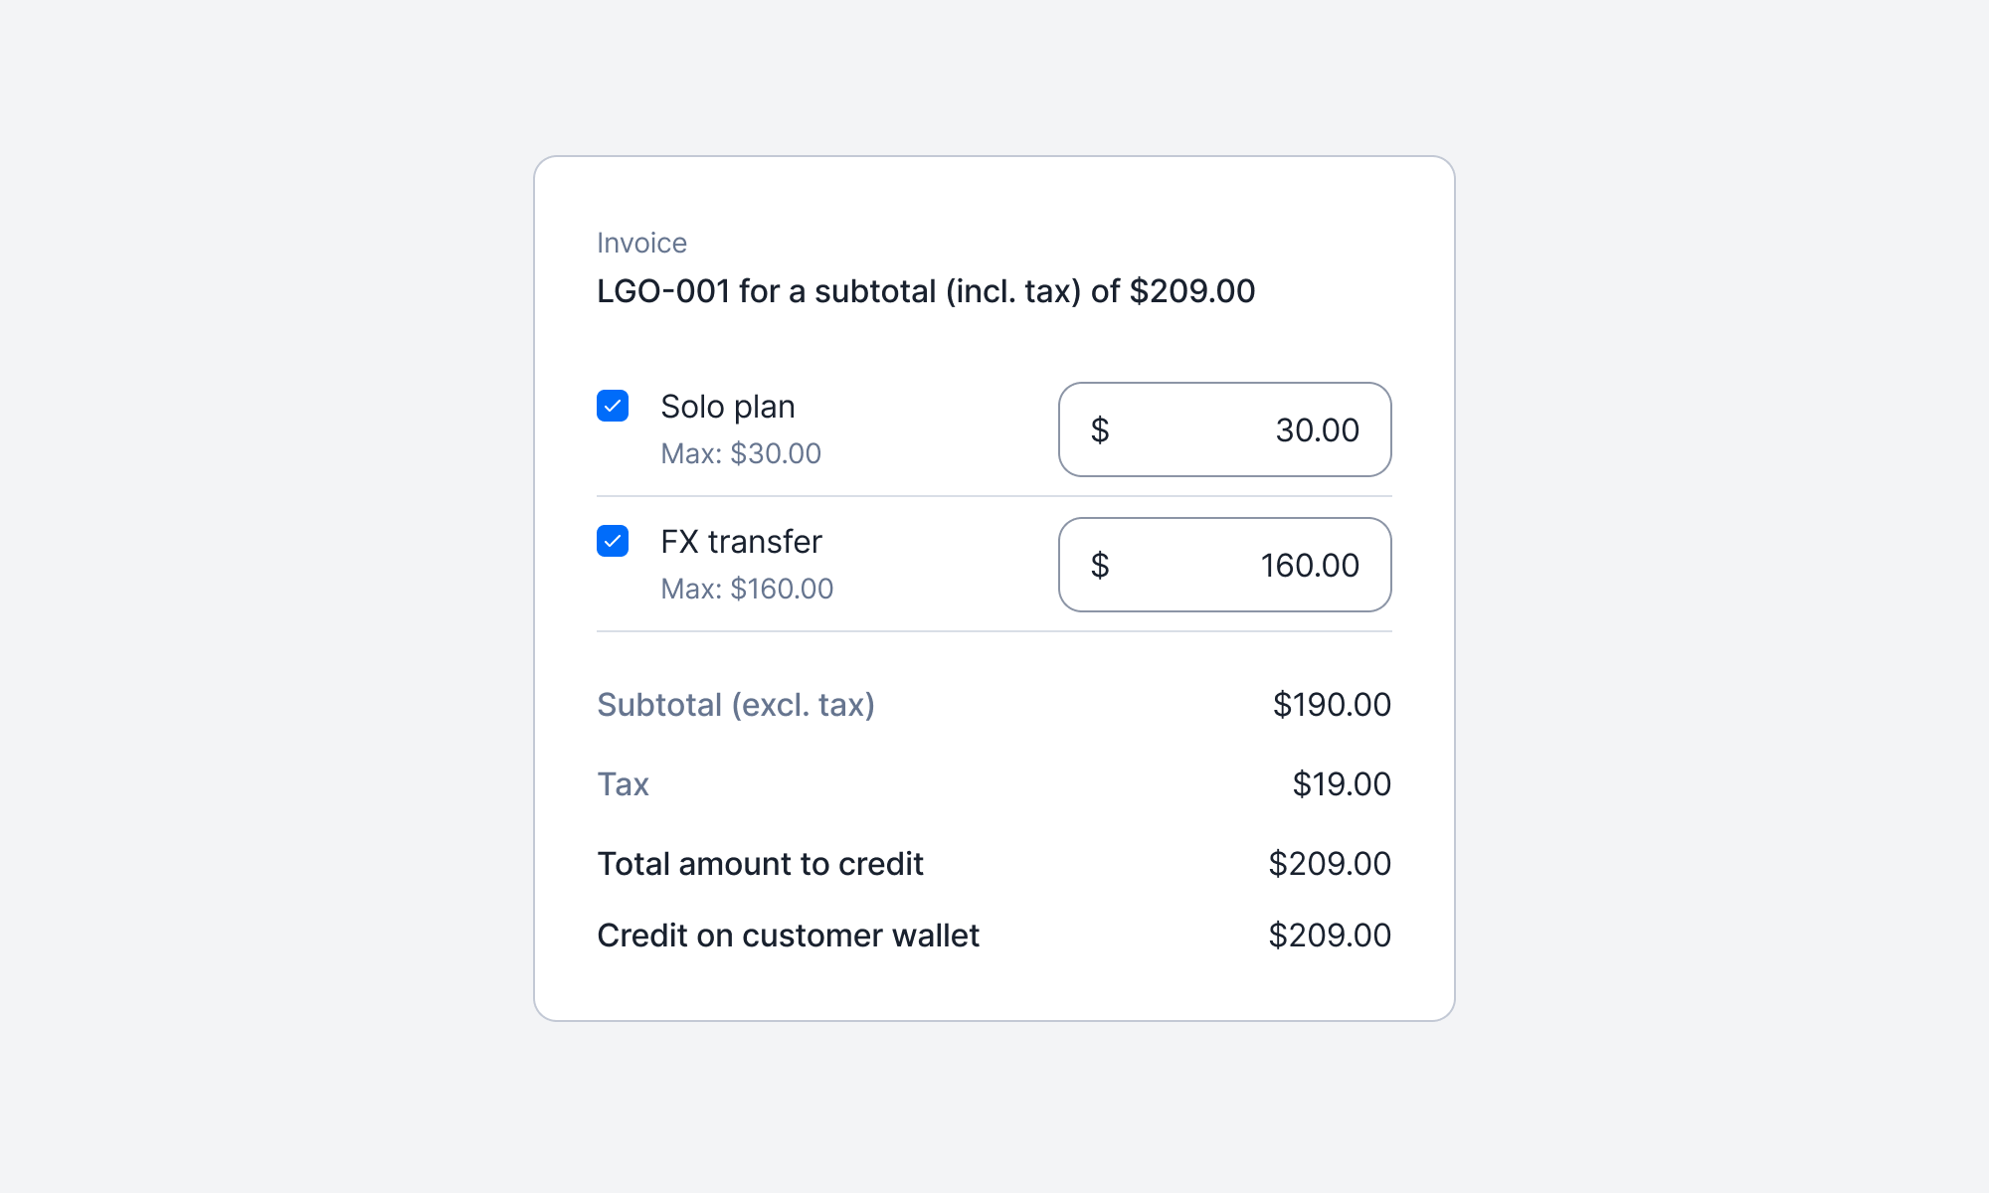Click the $209.00 total amount to credit value

[1329, 864]
